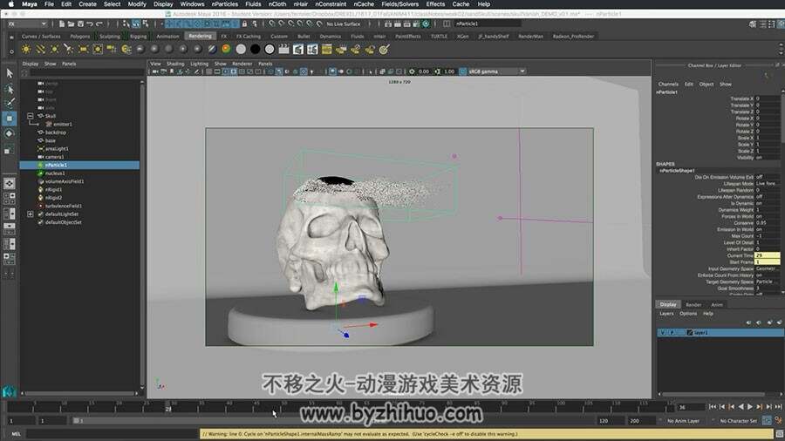Screen dimensions: 785x441
Task: Expand the defaultLightSet node
Action: coord(30,214)
